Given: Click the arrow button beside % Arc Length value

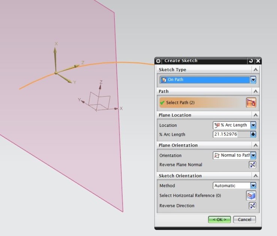Looking at the screenshot, I should point(253,134).
